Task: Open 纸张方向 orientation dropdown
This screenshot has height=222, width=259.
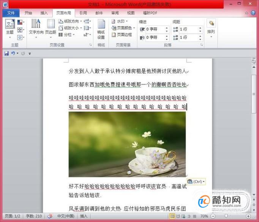Action: (70, 21)
